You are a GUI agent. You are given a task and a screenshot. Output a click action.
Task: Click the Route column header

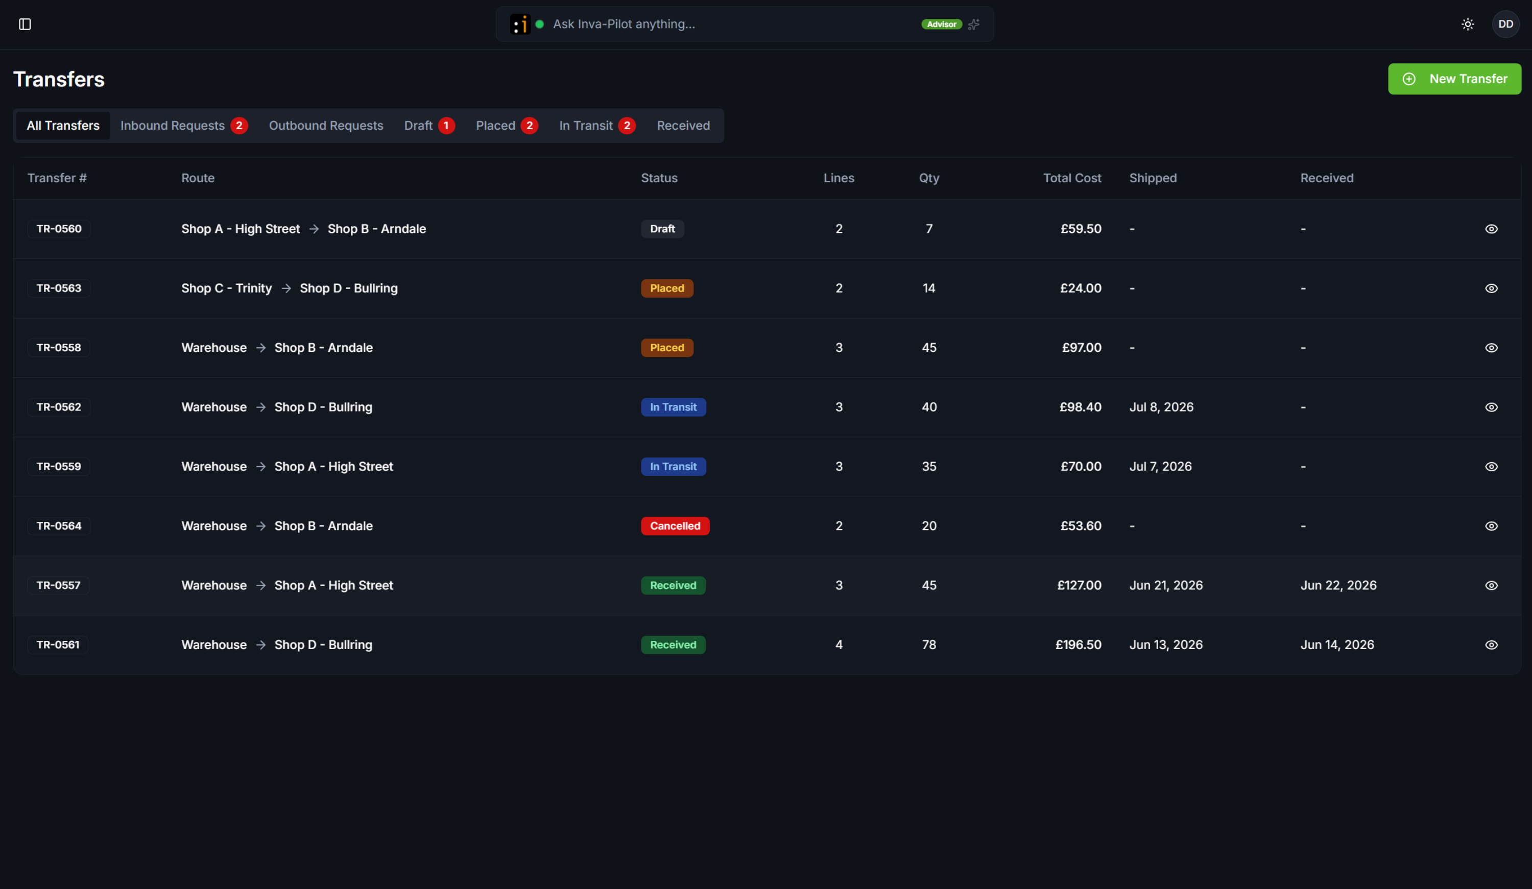(x=198, y=178)
